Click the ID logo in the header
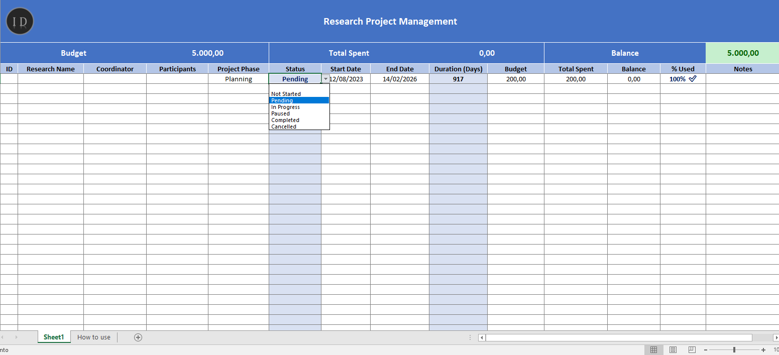Screen dimensions: 779x355 tap(20, 21)
